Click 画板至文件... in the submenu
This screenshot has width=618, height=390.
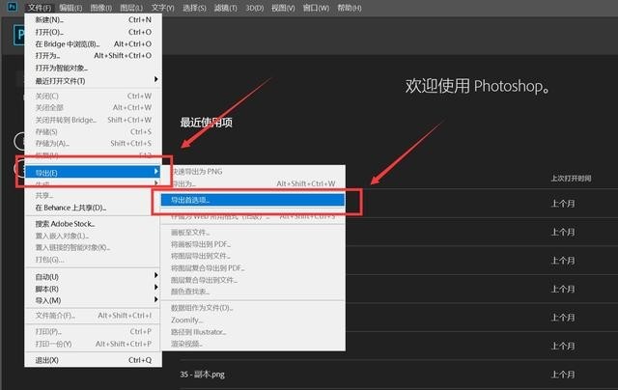[x=253, y=233]
